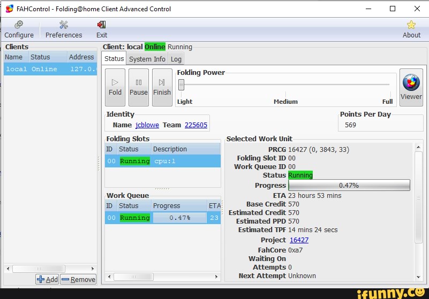Click the Estimated TPF value 14 mins 24 secs

[313, 230]
